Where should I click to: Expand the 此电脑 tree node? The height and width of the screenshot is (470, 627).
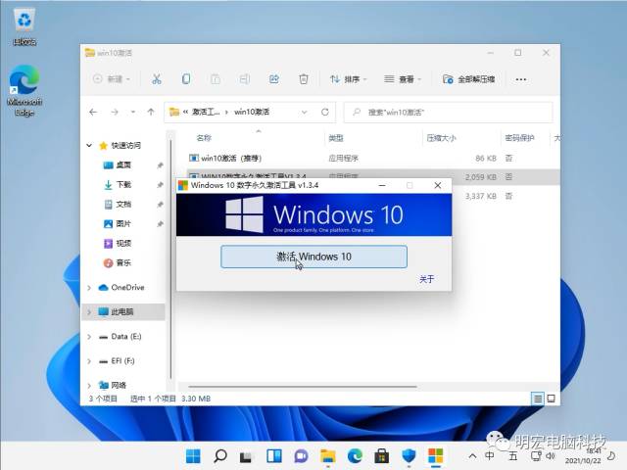pos(89,311)
